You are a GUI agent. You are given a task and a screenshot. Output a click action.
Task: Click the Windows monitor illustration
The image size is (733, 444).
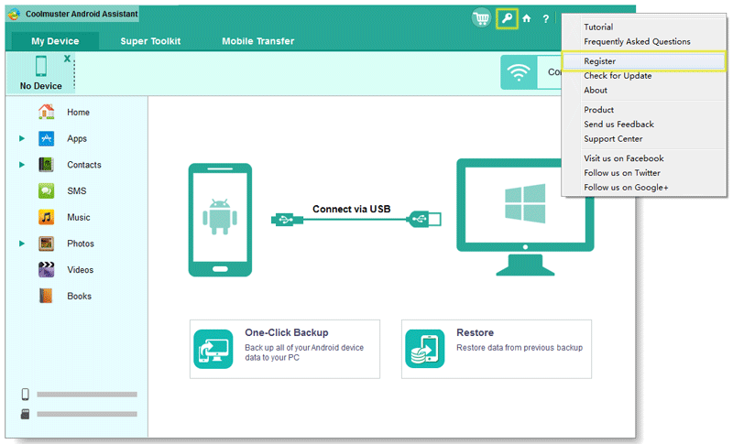[525, 217]
